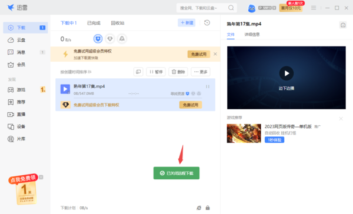Switch to the 回收站 tab
Image resolution: width=353 pixels, height=214 pixels.
pos(118,23)
